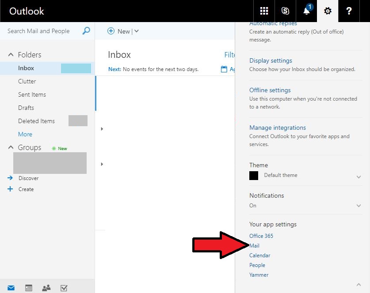The width and height of the screenshot is (370, 293).
Task: Click the settings gear icon
Action: (328, 11)
